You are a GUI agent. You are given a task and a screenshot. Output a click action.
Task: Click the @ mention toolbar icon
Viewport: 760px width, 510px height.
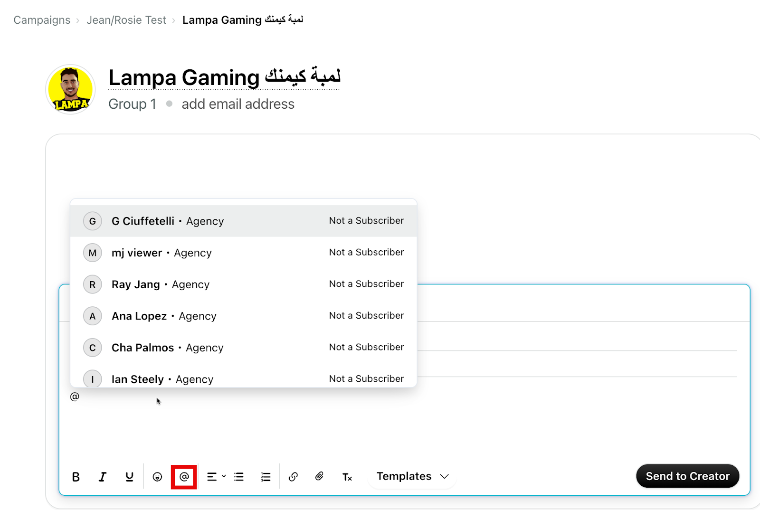184,477
